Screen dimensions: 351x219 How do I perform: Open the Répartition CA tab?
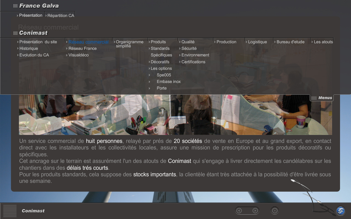(x=61, y=16)
